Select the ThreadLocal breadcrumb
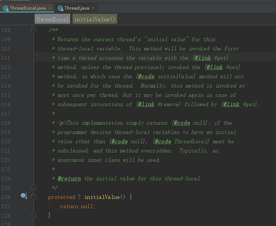This screenshot has height=226, width=276. [52, 19]
